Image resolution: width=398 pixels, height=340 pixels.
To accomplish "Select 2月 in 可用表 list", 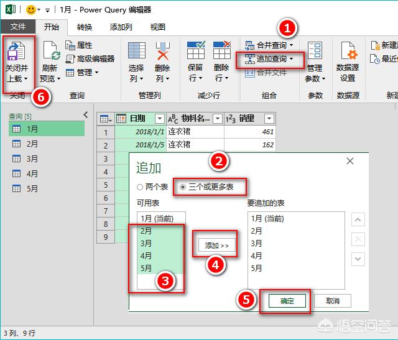I will pos(161,231).
